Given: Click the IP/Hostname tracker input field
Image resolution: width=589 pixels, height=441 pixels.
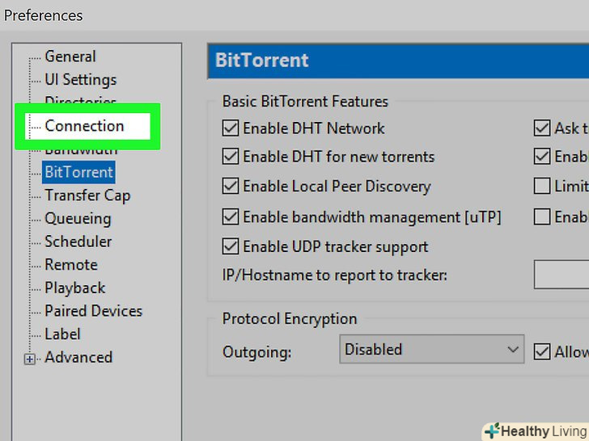Looking at the screenshot, I should click(x=561, y=275).
